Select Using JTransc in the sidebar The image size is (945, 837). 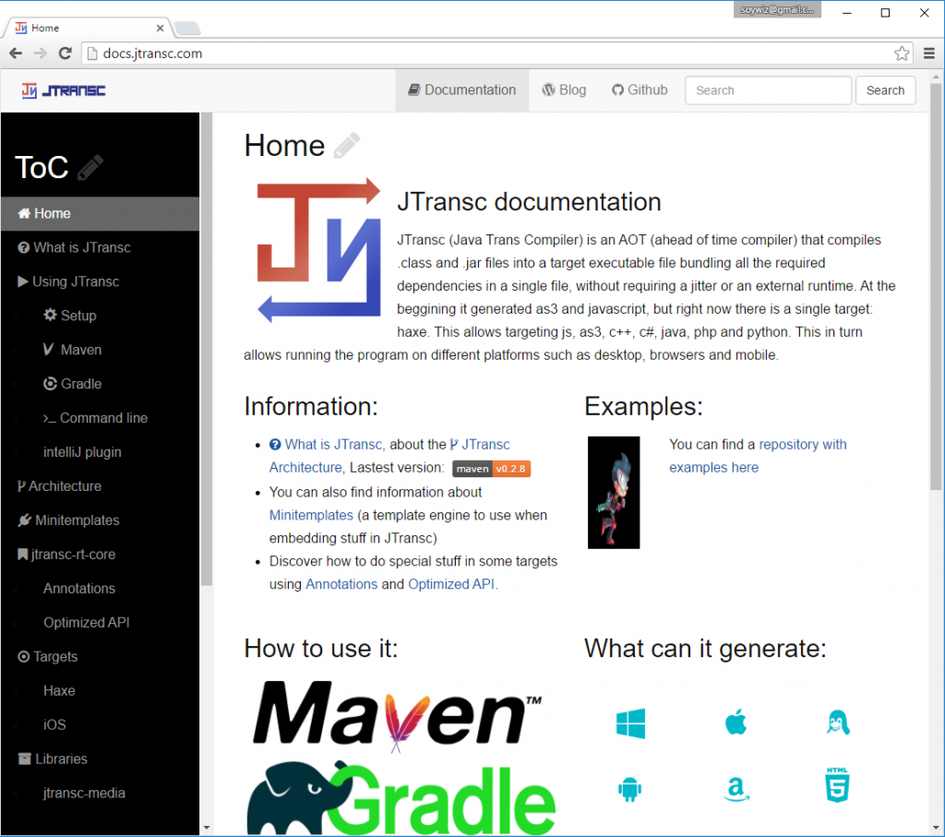coord(76,281)
